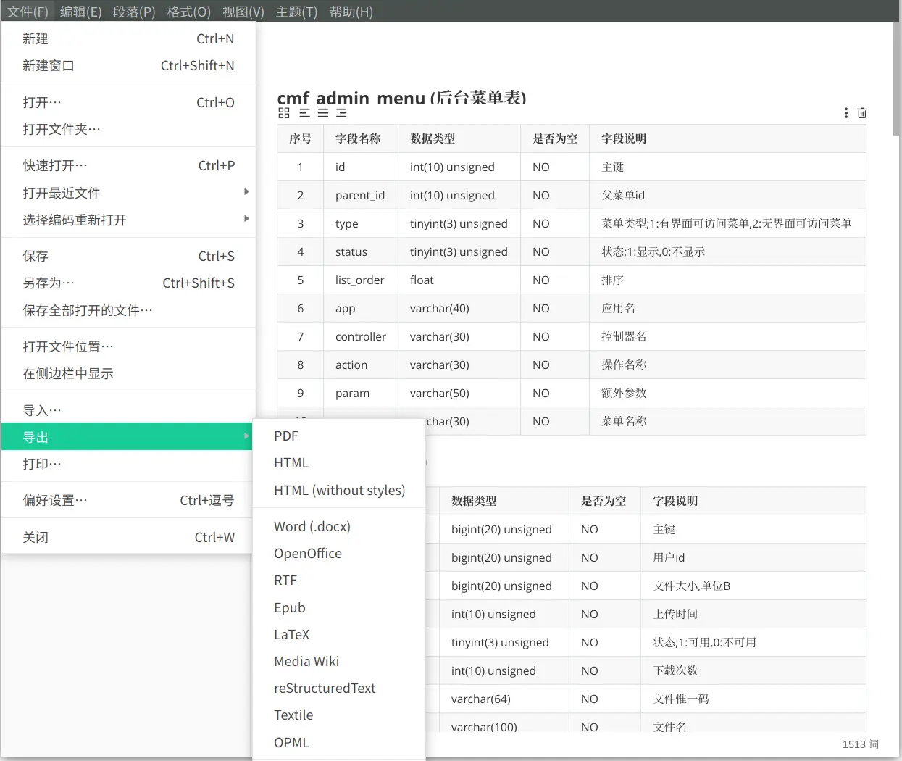Select 新建 to create a new file
The height and width of the screenshot is (761, 902).
click(x=36, y=38)
